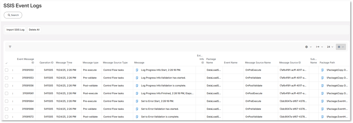The width and height of the screenshot is (353, 123).
Task: Open row actions menu for event 311091050
Action: 13,70
